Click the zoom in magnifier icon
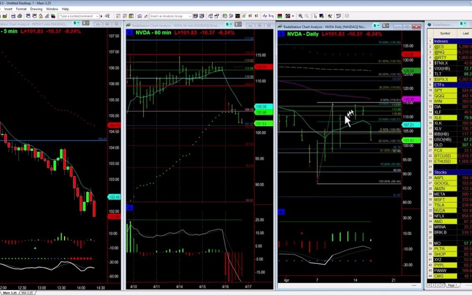This screenshot has height=295, width=472. click(x=300, y=16)
